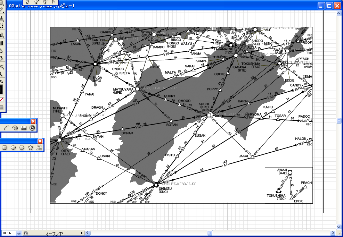The height and width of the screenshot is (237, 343).
Task: Click the KOCHI (KRE) label
Action: pyautogui.click(x=204, y=105)
